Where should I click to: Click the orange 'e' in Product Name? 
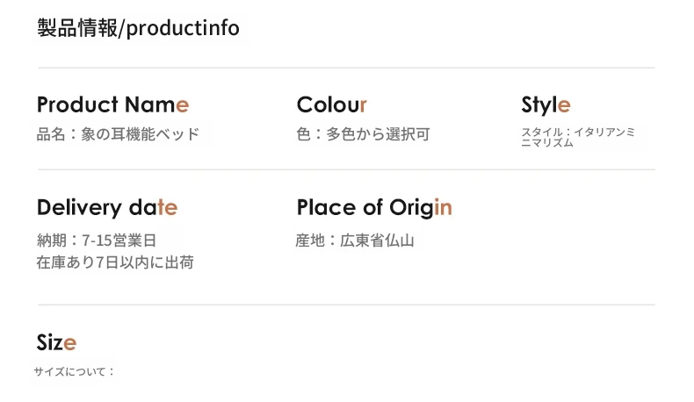point(183,106)
